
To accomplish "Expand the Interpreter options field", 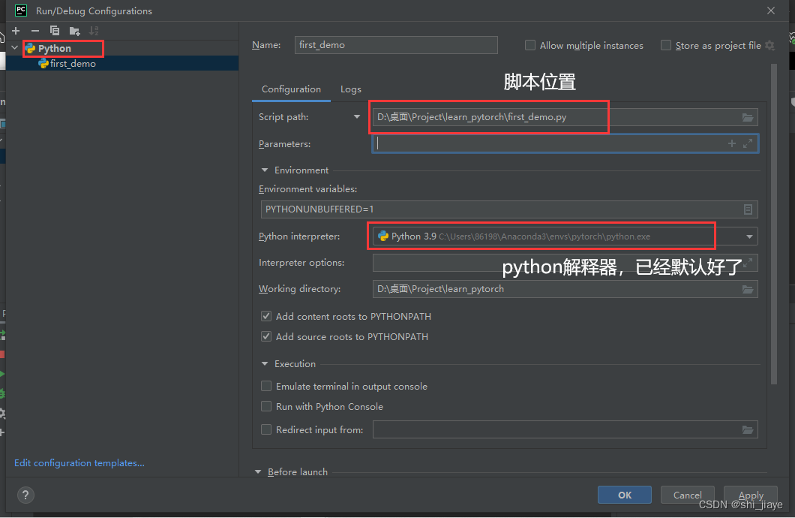I will point(748,263).
